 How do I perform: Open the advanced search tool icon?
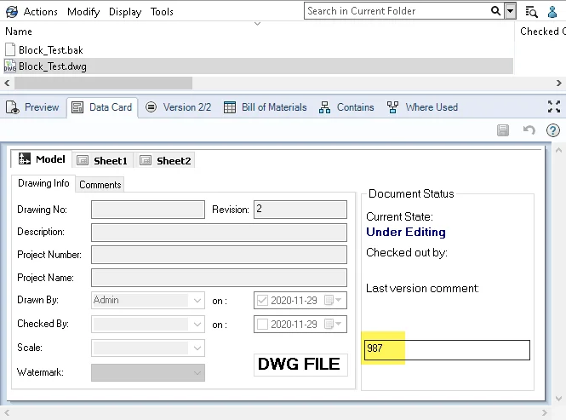pyautogui.click(x=531, y=11)
